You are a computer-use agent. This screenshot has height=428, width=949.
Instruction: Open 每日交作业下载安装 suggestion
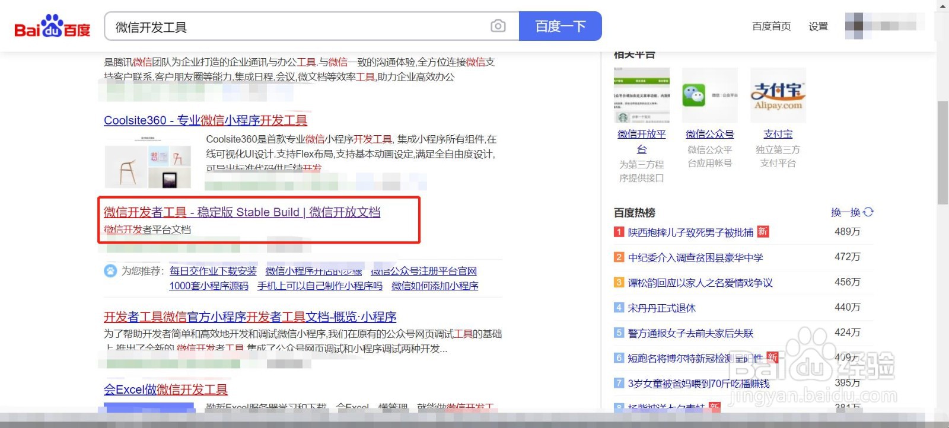pos(213,271)
